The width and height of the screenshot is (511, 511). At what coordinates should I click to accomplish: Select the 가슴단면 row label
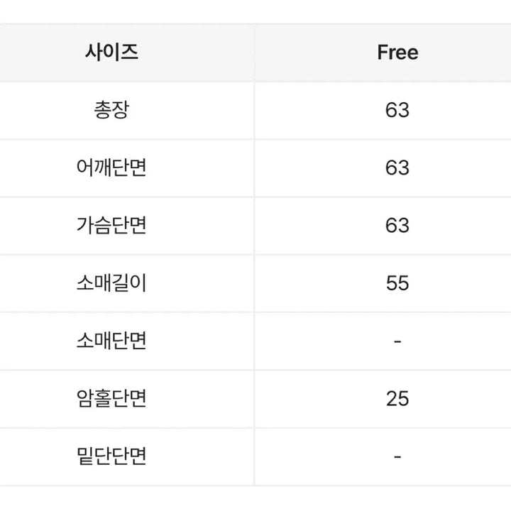point(111,225)
